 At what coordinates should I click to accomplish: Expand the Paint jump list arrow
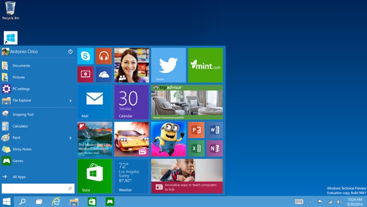70,138
